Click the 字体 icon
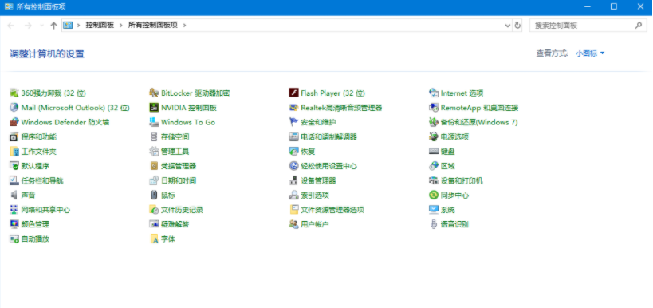Viewport: 653px width, 308px height. [x=154, y=239]
